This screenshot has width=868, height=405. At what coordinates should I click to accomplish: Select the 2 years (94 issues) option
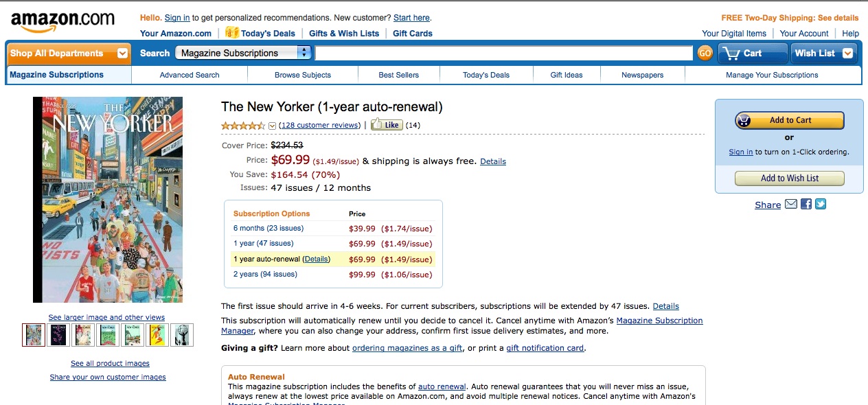[x=265, y=274]
